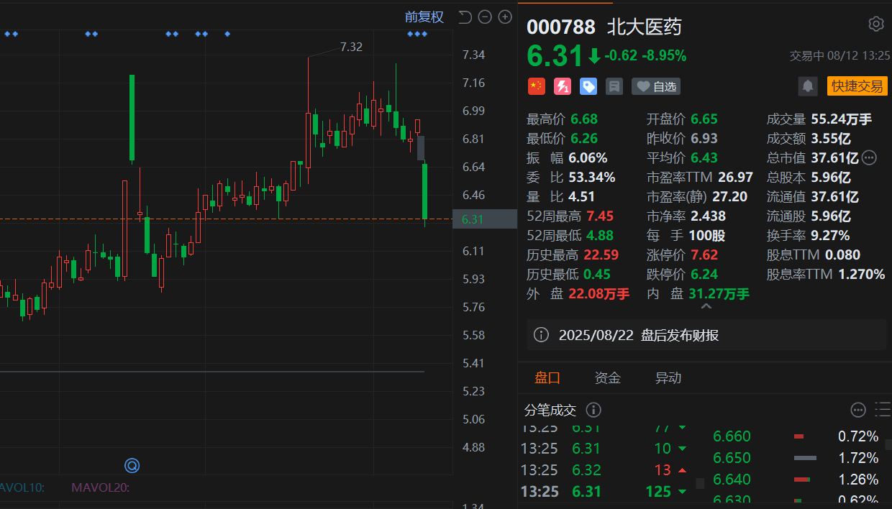Viewport: 892px width, 509px height.
Task: Click the 涨停价 7.62 value
Action: coord(704,254)
